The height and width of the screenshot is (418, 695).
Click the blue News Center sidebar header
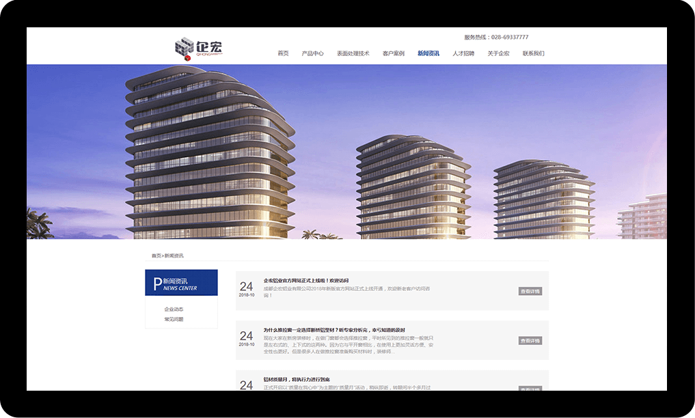[x=181, y=283]
